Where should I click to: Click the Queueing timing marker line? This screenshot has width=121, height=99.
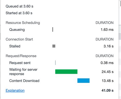[x=53, y=30]
